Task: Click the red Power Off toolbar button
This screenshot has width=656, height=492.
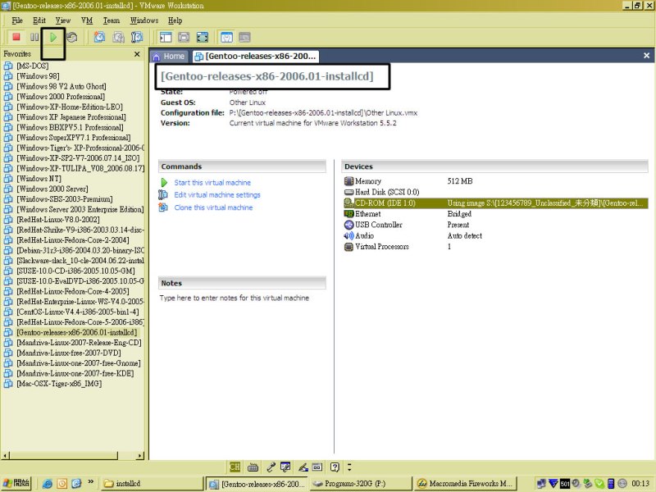Action: click(x=16, y=37)
